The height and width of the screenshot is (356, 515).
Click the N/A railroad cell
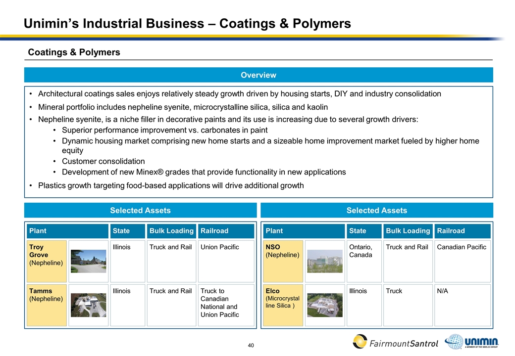(462, 305)
